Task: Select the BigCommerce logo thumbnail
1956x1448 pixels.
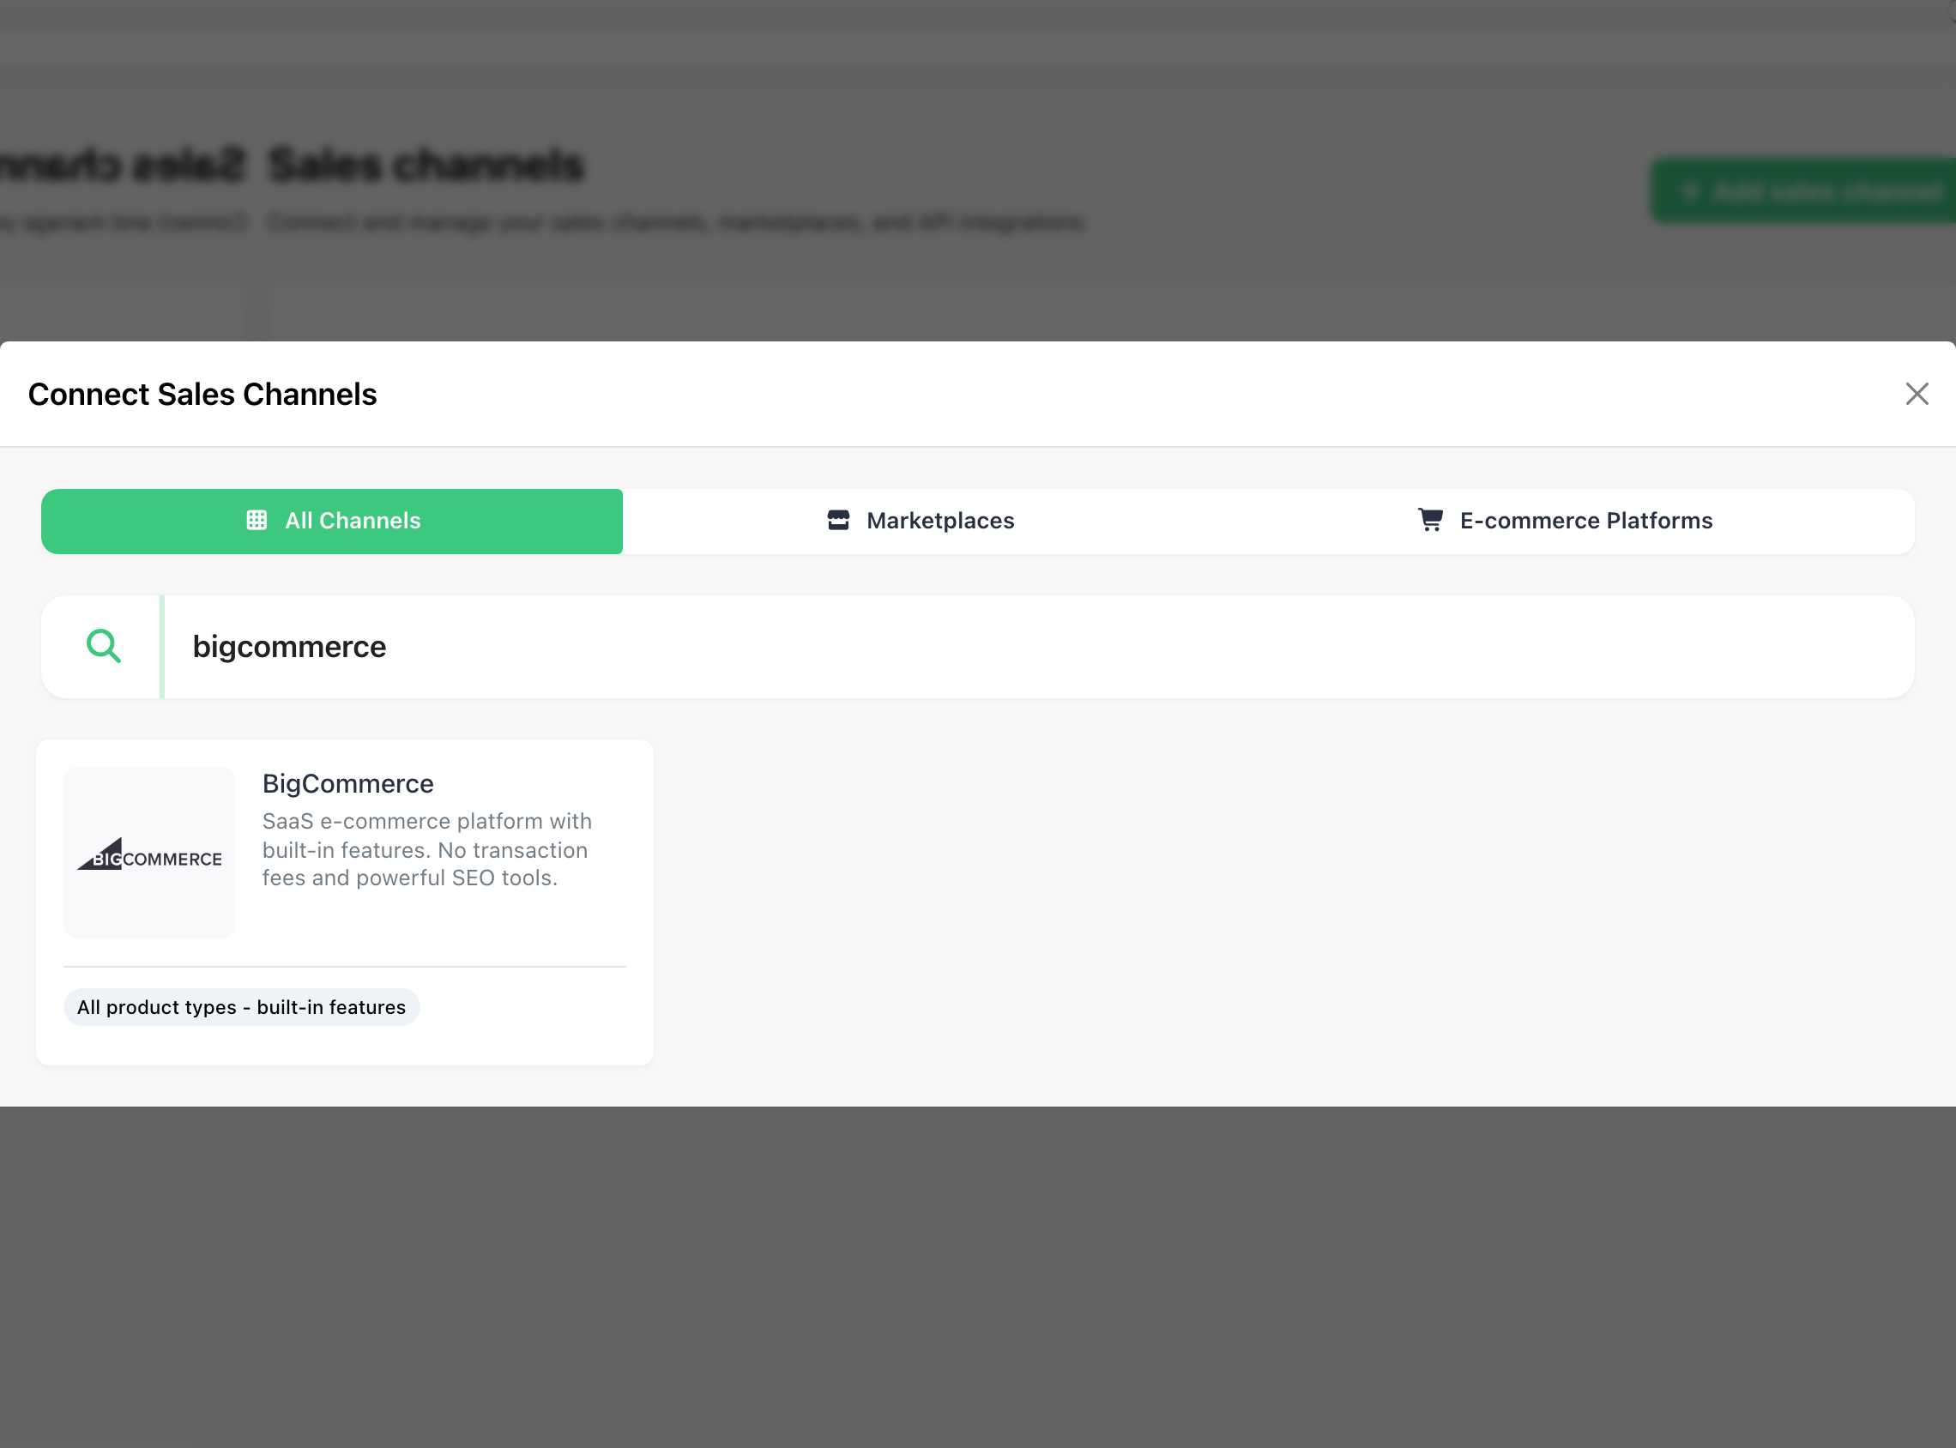Action: [x=149, y=853]
